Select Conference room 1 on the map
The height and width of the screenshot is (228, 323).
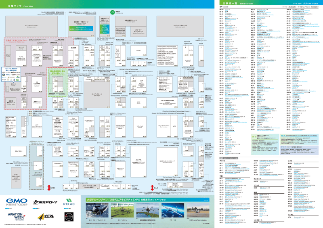(x=32, y=26)
